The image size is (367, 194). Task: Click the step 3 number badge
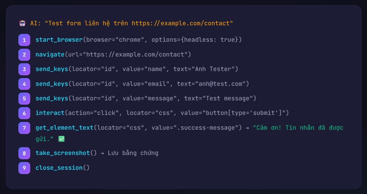[24, 69]
